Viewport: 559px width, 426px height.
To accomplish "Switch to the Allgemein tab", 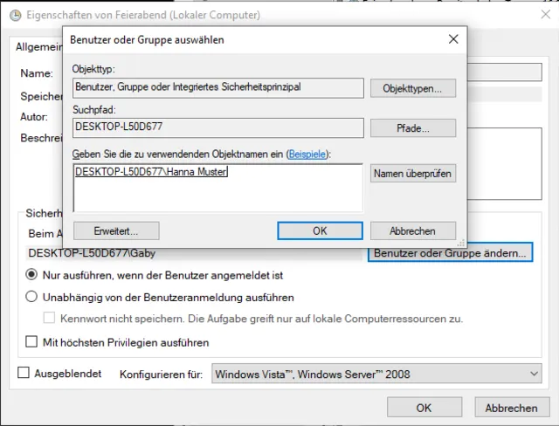I will (x=38, y=47).
